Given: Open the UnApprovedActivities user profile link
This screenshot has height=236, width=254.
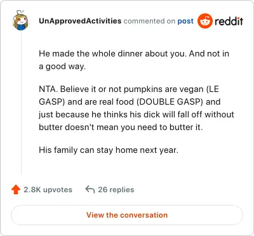Looking at the screenshot, I should (x=80, y=21).
